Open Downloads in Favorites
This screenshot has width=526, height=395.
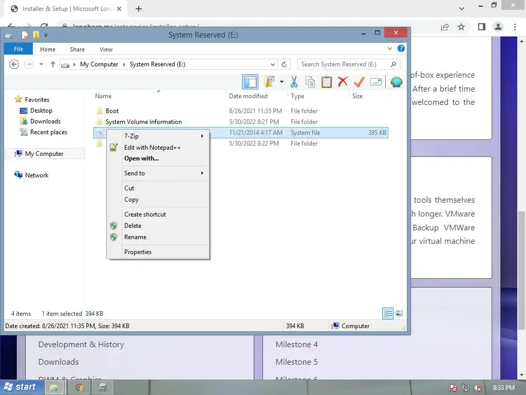click(x=45, y=121)
